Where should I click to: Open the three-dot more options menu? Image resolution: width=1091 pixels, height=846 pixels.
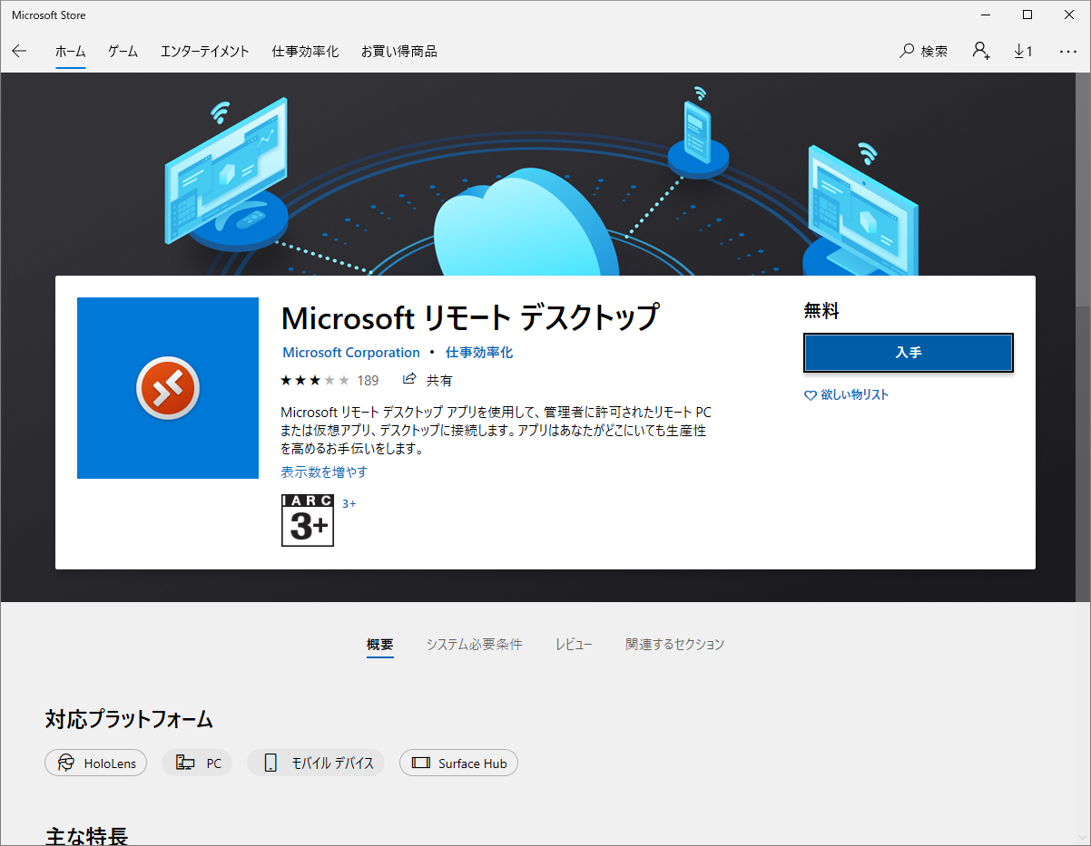[1067, 52]
